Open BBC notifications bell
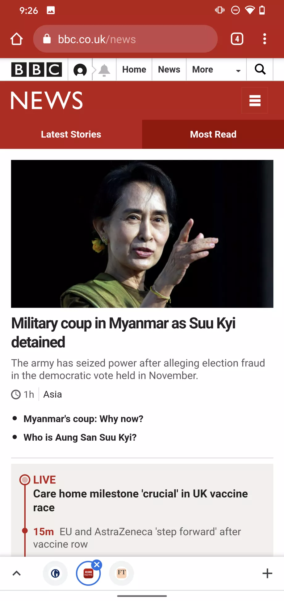The height and width of the screenshot is (601, 284). (104, 70)
